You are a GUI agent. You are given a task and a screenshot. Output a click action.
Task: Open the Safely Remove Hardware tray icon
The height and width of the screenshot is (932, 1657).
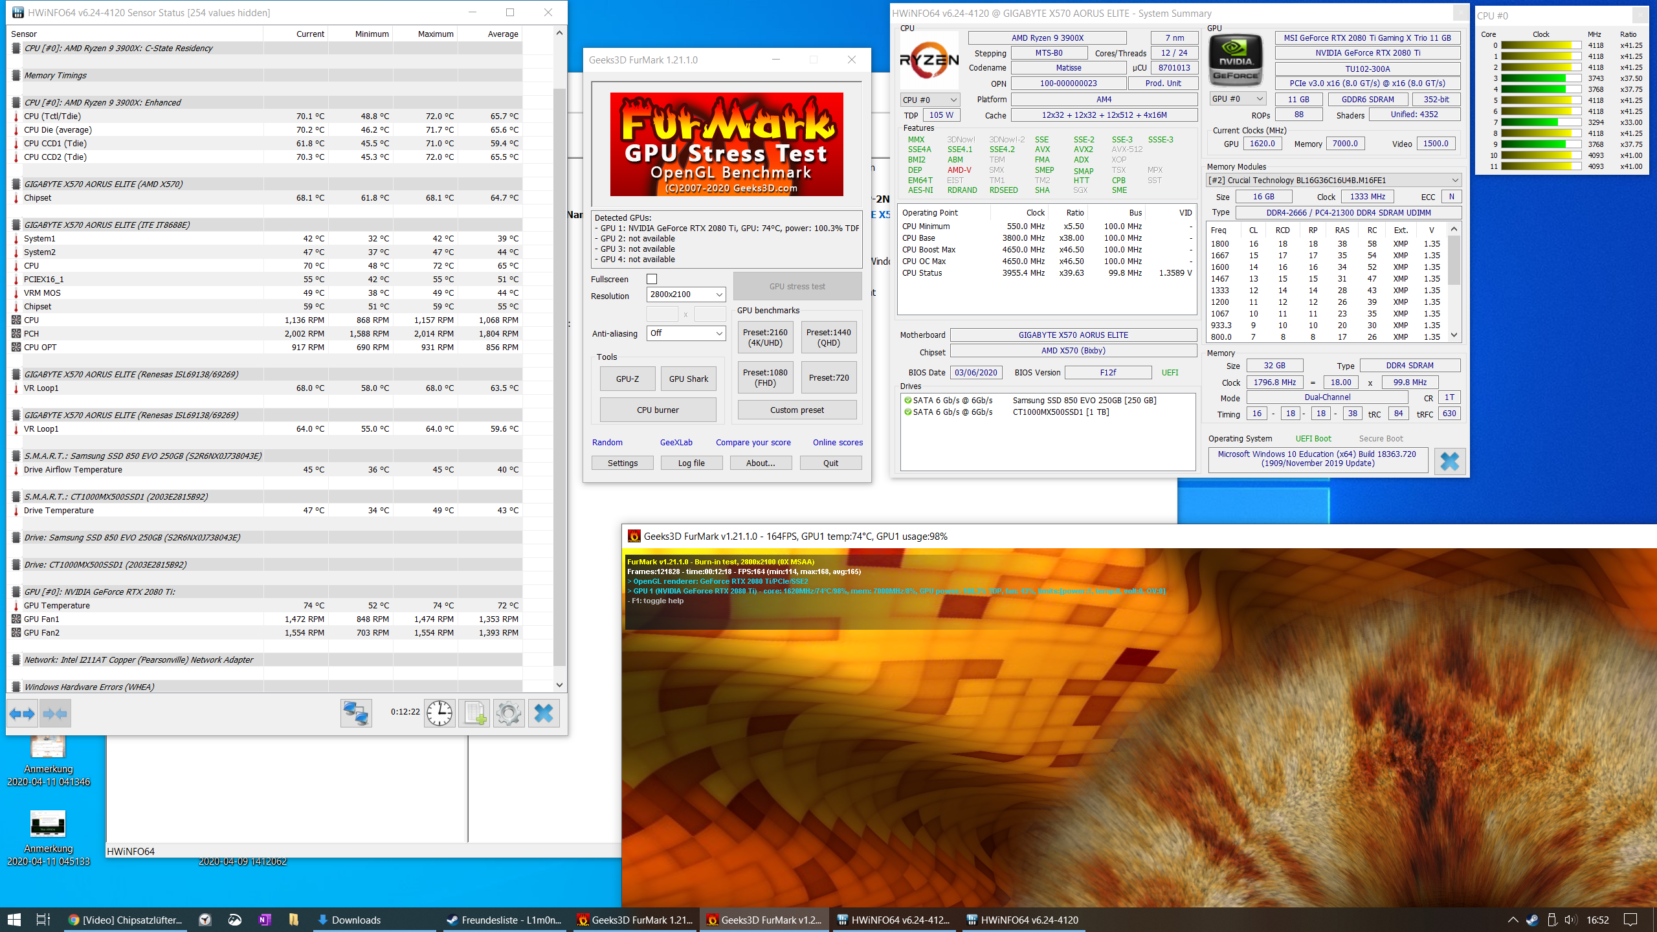point(1551,919)
